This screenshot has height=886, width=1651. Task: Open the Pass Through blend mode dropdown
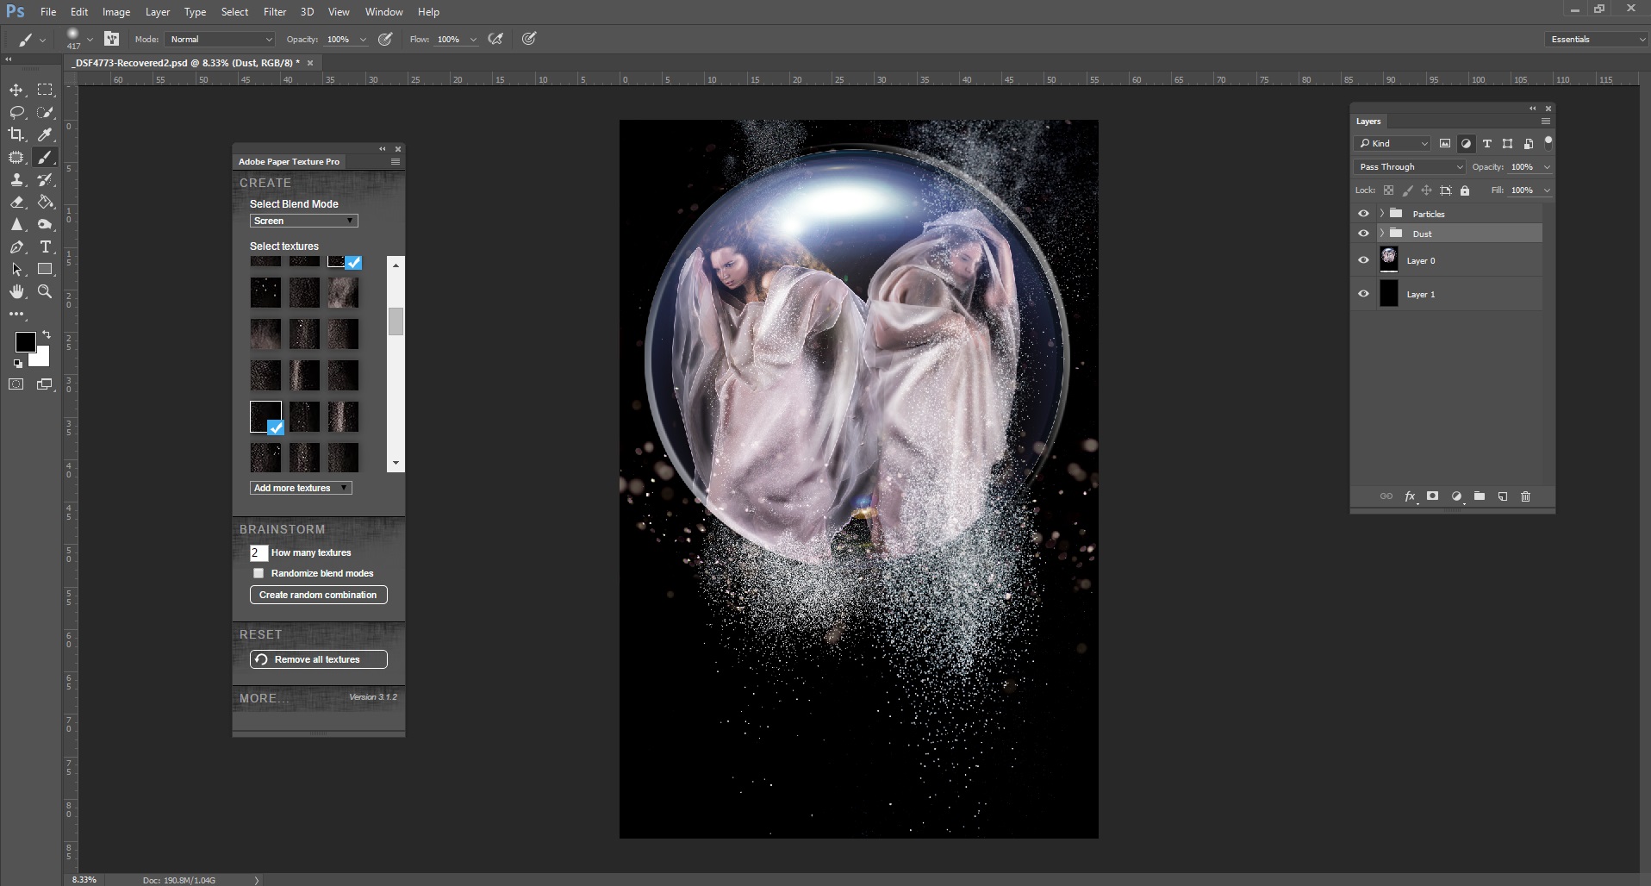click(1409, 166)
